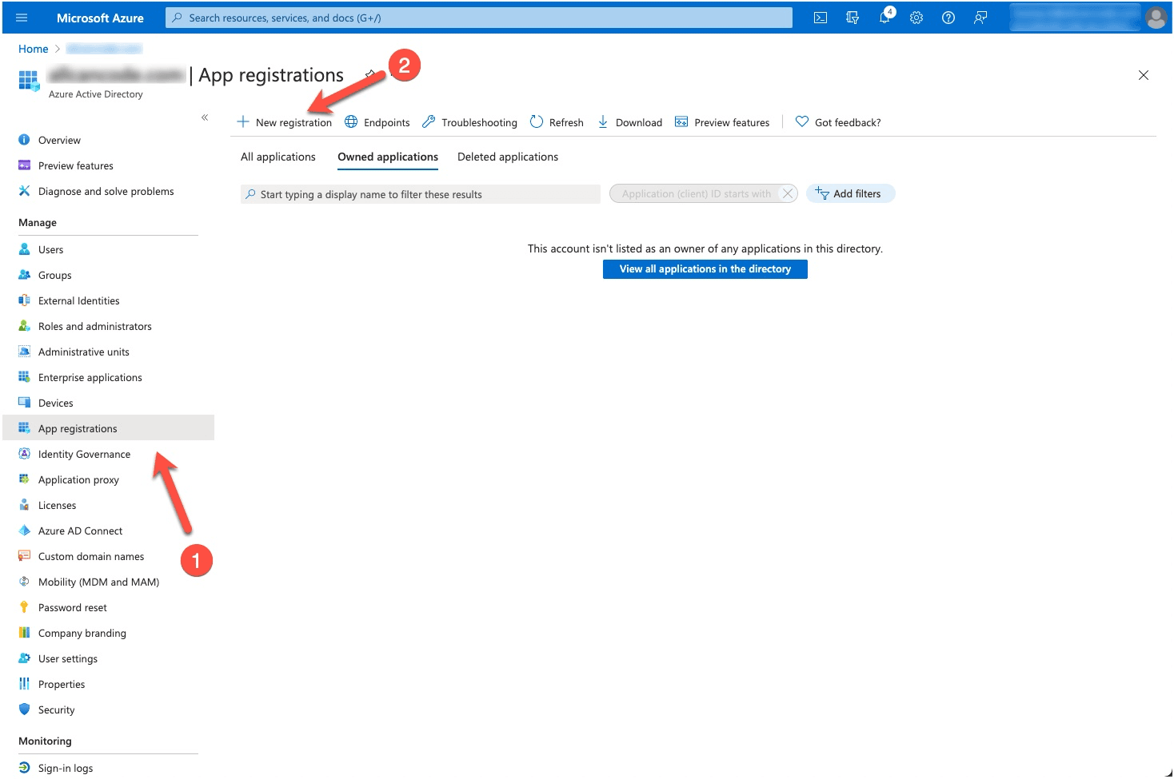This screenshot has width=1174, height=779.
Task: Open the help question mark icon
Action: 948,18
